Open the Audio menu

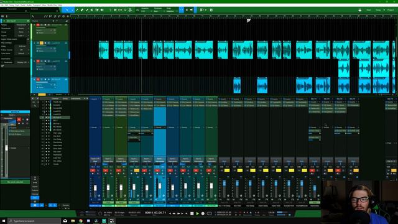point(29,5)
